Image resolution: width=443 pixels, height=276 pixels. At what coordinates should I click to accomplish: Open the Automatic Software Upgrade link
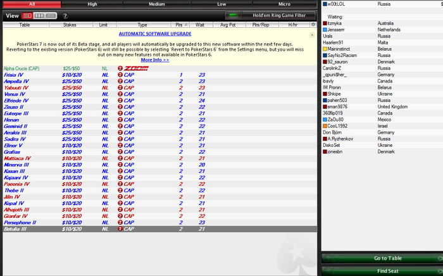click(155, 34)
